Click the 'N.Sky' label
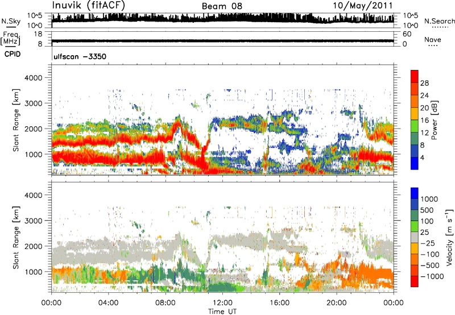This screenshot has width=455, height=315. (x=11, y=22)
